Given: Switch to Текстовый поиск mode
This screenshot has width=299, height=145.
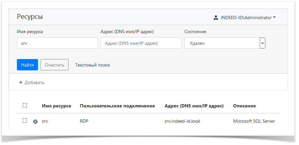Looking at the screenshot, I should tap(93, 65).
